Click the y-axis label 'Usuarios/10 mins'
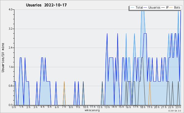 click(3, 57)
